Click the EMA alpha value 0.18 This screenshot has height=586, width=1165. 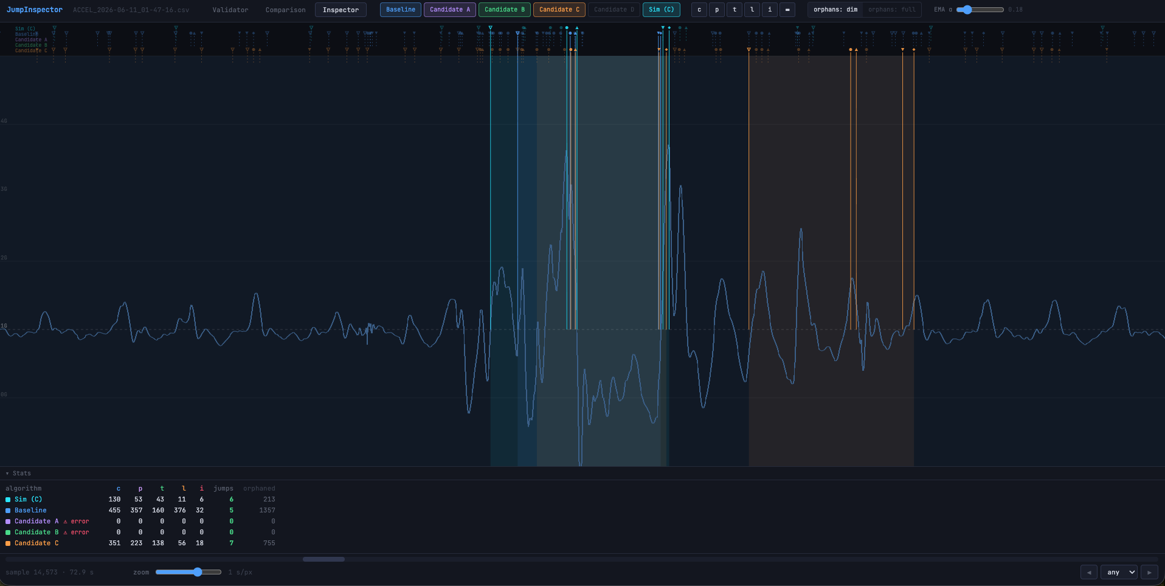click(x=1015, y=10)
